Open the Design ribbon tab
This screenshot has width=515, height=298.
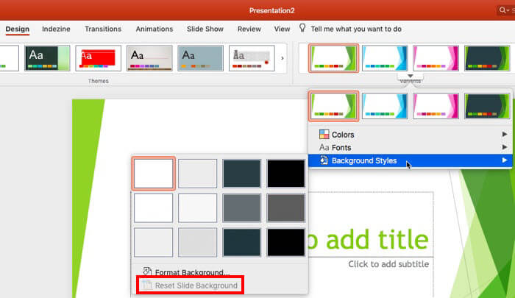(18, 29)
